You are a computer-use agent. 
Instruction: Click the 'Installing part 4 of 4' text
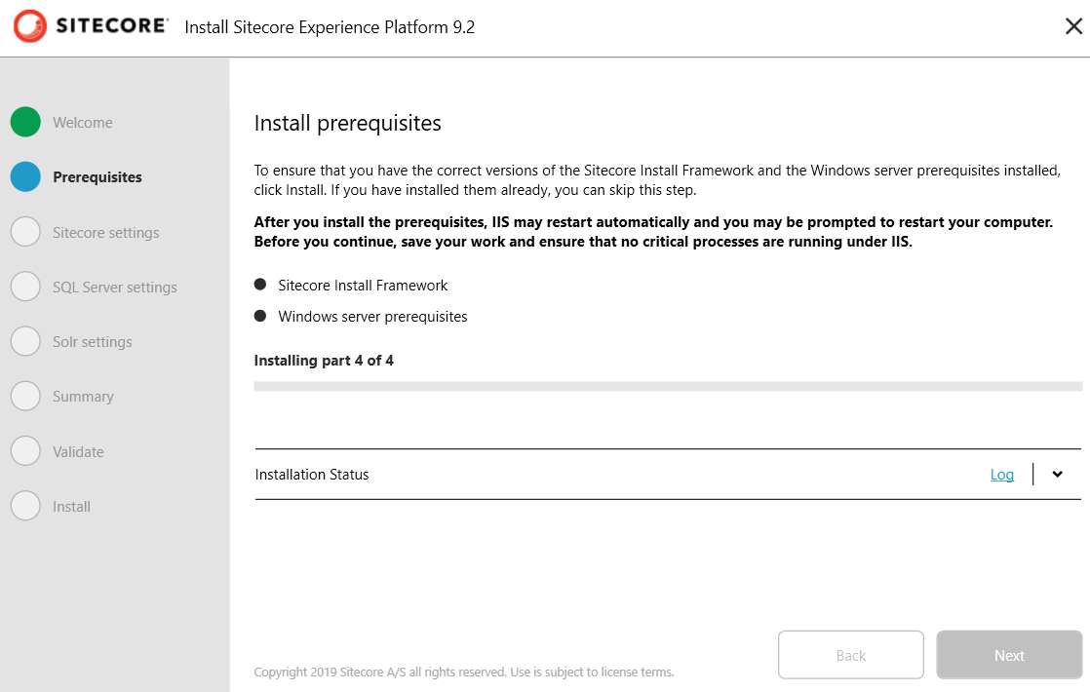tap(324, 361)
